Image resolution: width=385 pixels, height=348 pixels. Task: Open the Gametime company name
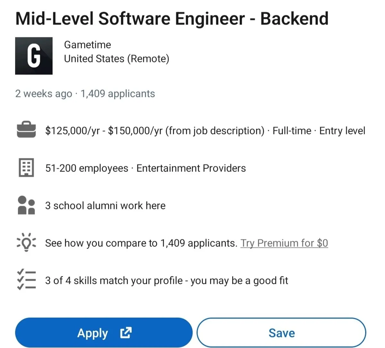87,45
